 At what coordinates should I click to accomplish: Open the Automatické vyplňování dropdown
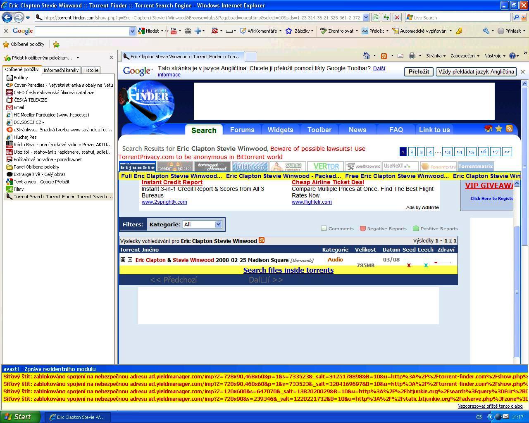pos(450,31)
